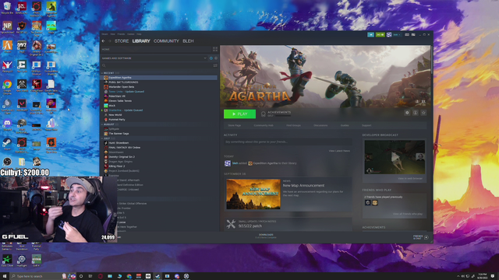The width and height of the screenshot is (499, 280).
Task: Open the Friends menu
Action: pos(121,34)
